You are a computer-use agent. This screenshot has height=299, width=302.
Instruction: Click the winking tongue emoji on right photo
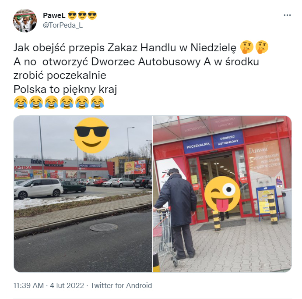pyautogui.click(x=222, y=194)
